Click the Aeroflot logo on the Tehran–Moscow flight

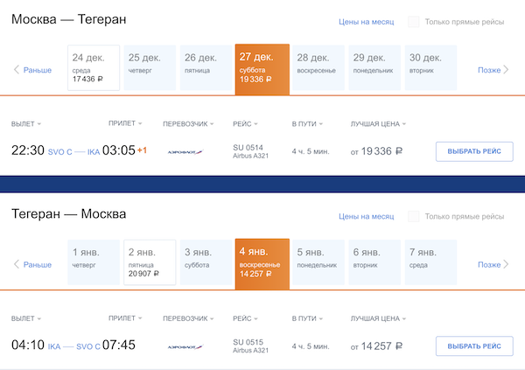[184, 346]
